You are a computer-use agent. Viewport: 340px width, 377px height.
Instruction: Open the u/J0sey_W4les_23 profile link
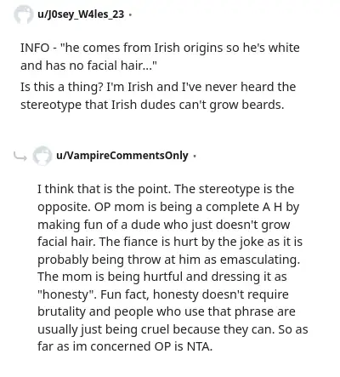(81, 14)
